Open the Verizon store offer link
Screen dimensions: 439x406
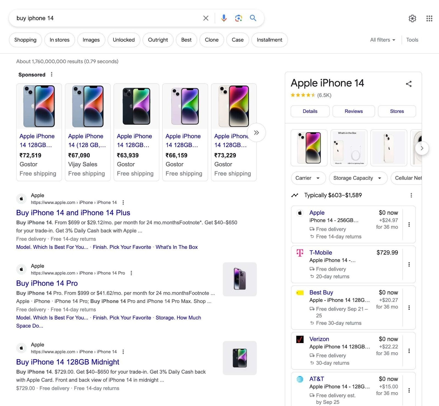(x=319, y=339)
